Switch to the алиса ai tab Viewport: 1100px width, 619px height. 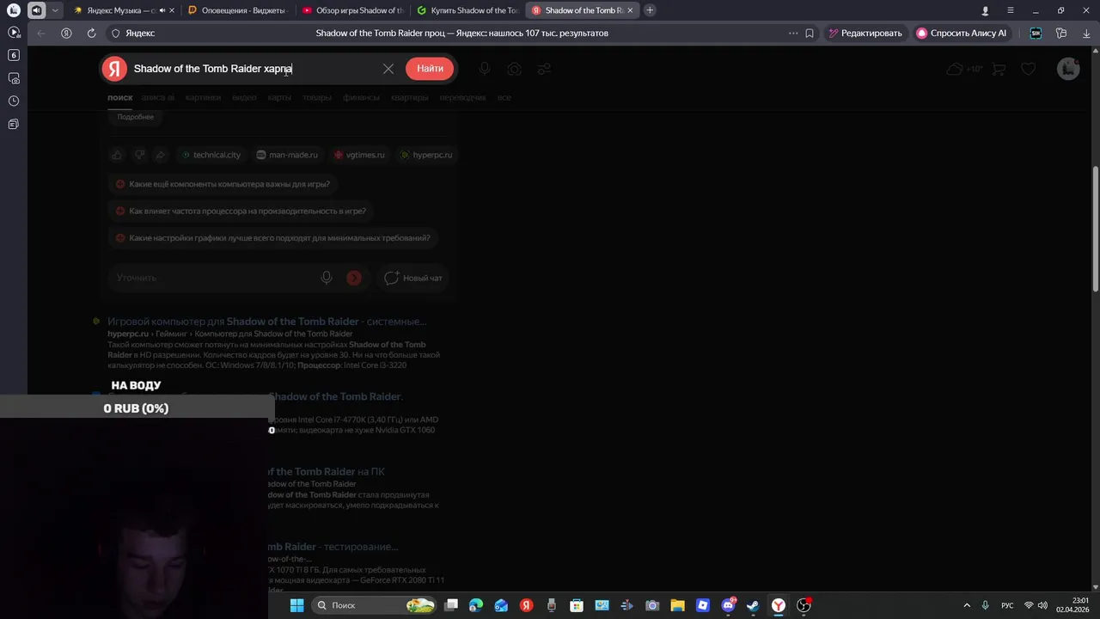click(x=158, y=97)
